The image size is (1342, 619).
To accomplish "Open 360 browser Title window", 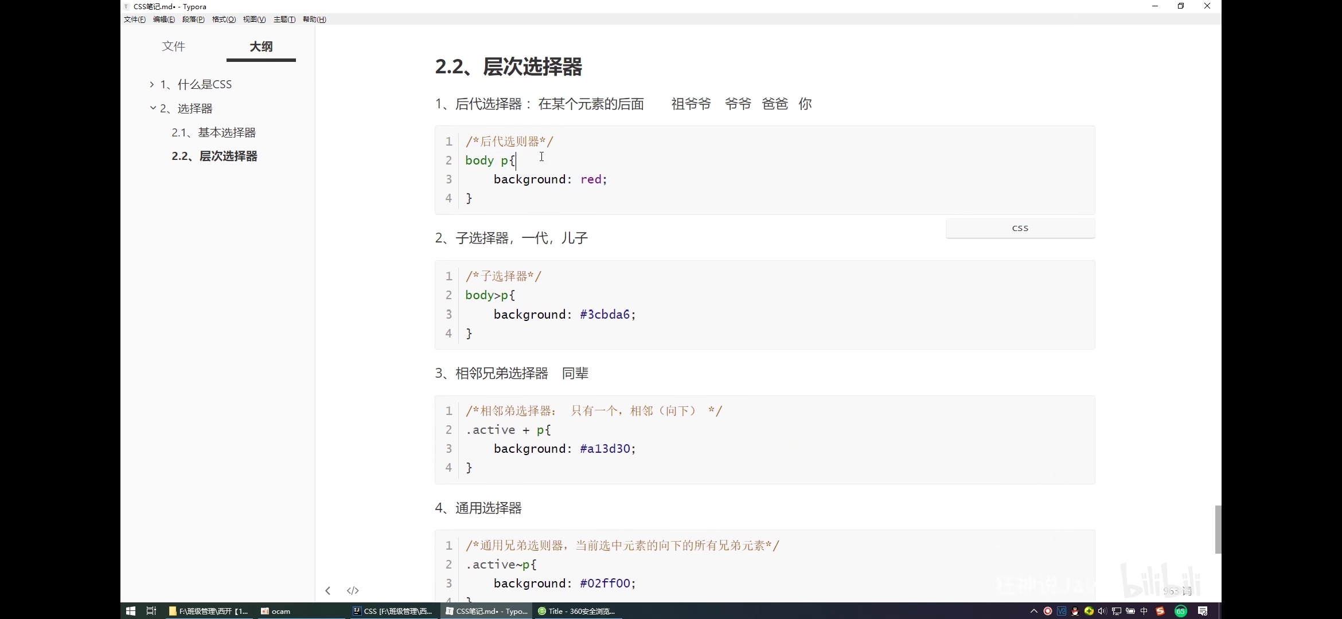I will (576, 611).
